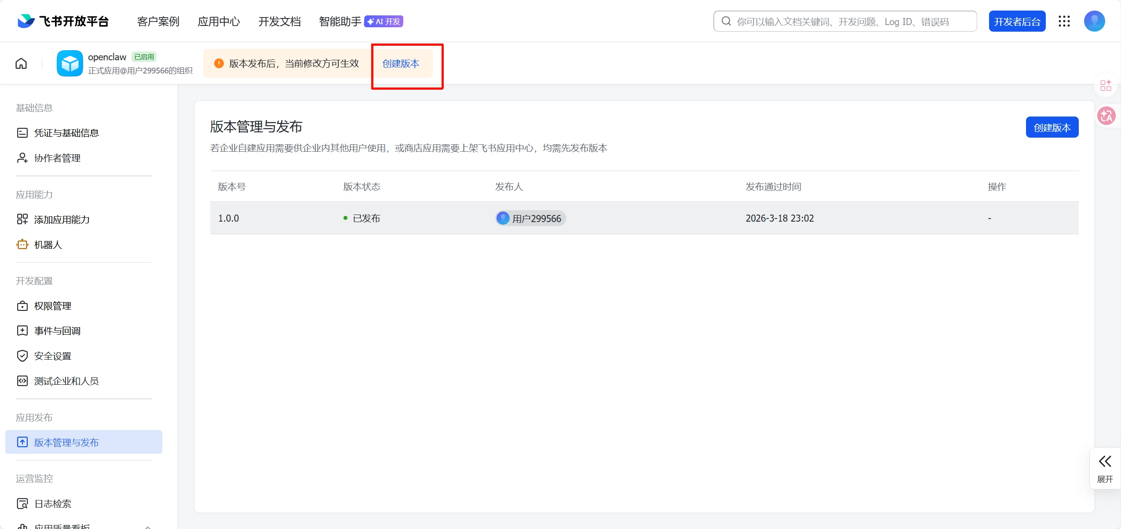Open the nine-dot apps grid icon
The width and height of the screenshot is (1121, 529).
[x=1064, y=21]
